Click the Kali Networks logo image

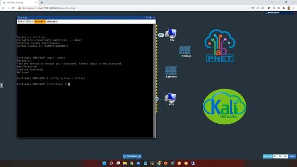click(225, 107)
